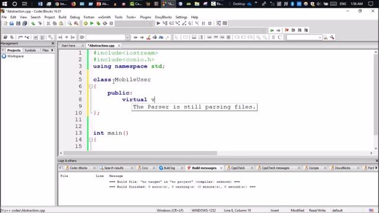The image size is (379, 213).
Task: Click the Abort build icon
Action: coord(111,24)
